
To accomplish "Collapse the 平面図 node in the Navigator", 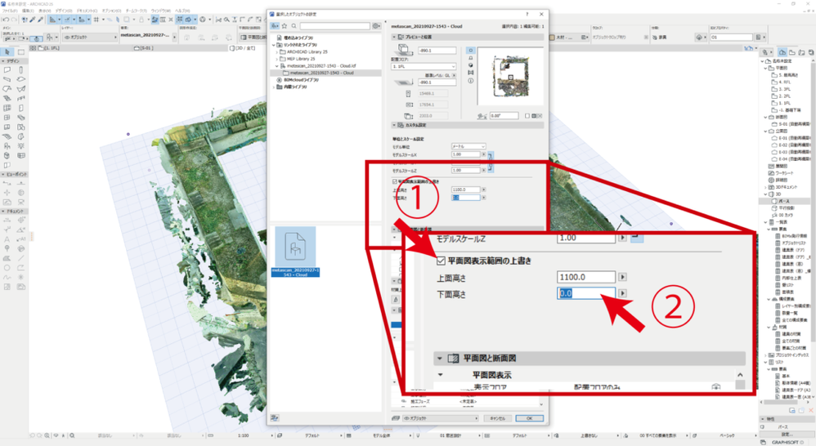I will point(765,68).
